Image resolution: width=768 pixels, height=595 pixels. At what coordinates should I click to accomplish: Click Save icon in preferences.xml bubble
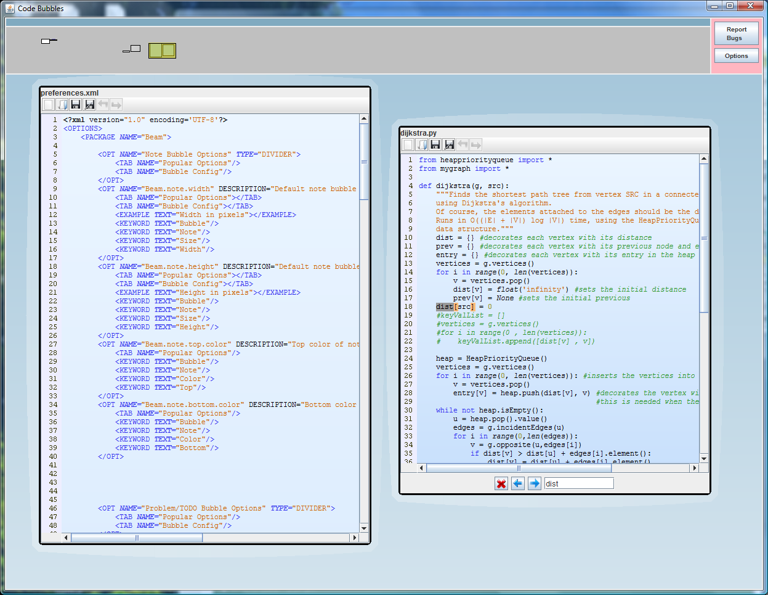[76, 105]
